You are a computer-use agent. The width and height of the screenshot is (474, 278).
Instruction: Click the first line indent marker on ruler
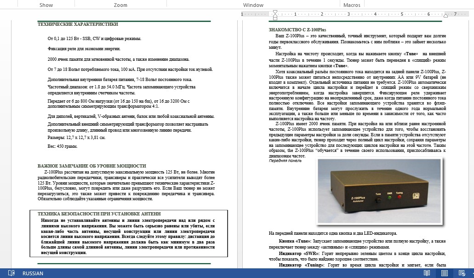pos(275,12)
